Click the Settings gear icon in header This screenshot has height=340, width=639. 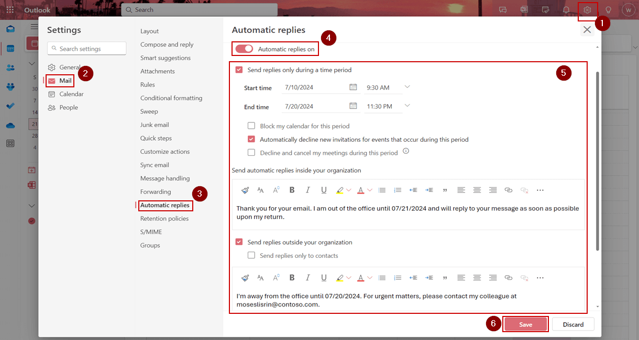click(587, 10)
